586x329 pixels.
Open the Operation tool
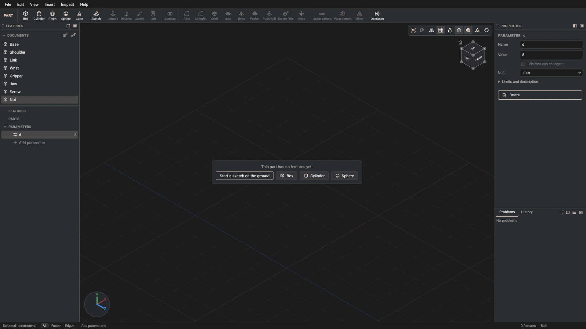pyautogui.click(x=377, y=16)
